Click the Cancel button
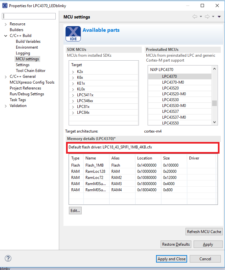Viewport: 225px width, 270px height. tap(205, 259)
